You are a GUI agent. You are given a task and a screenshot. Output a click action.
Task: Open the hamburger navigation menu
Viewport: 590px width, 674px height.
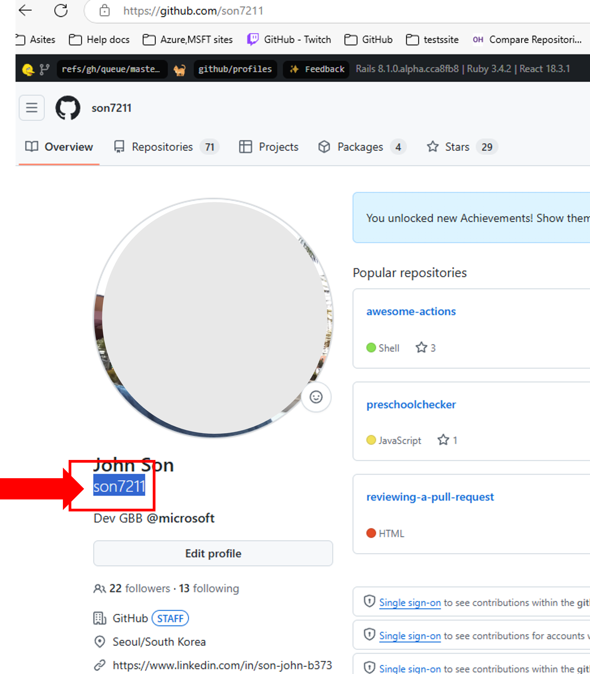coord(32,108)
